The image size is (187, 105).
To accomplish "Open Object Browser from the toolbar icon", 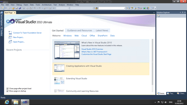I will click(x=138, y=8).
